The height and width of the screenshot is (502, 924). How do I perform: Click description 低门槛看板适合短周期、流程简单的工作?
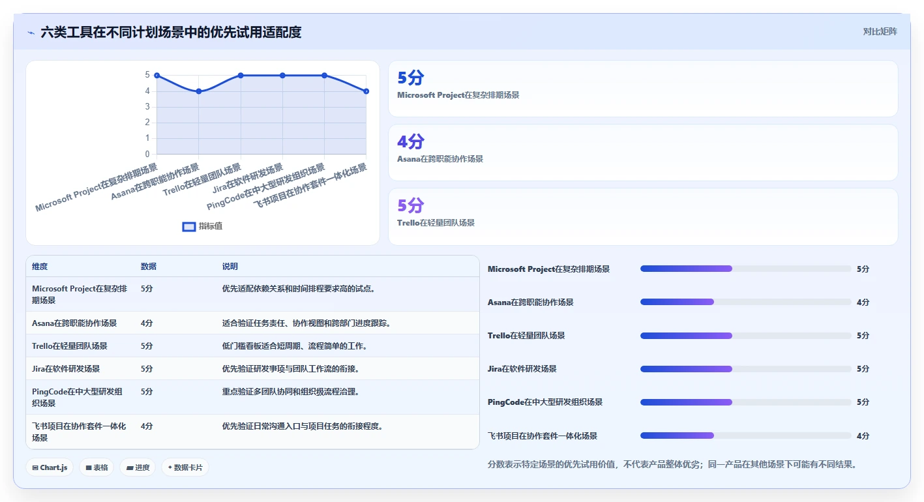coord(295,346)
